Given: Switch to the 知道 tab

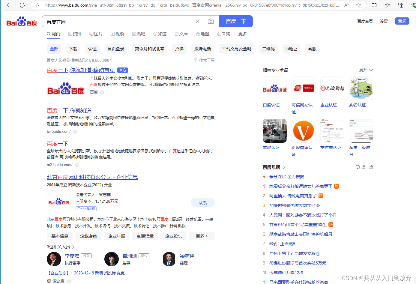Looking at the screenshot, I should 160,34.
